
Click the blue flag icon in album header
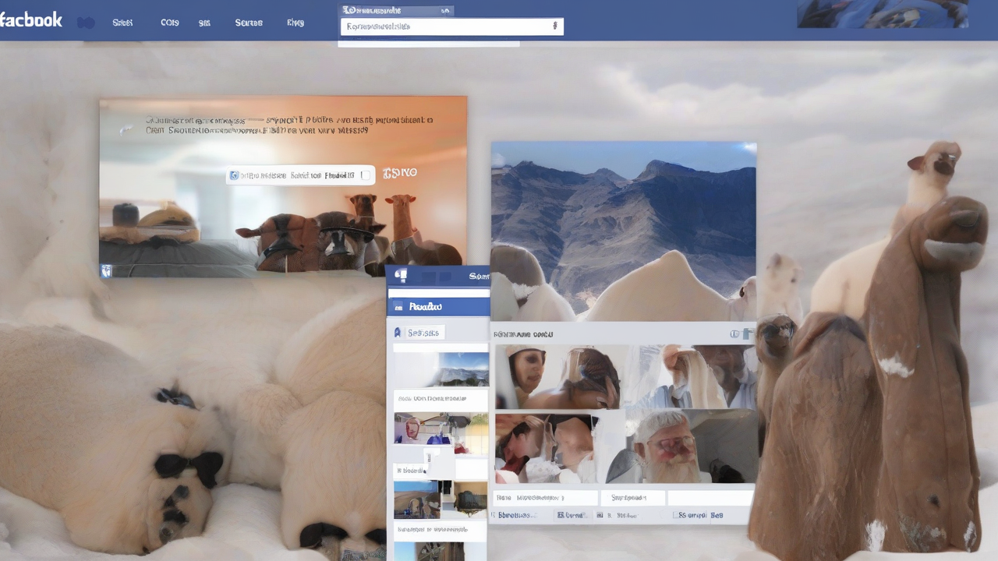point(747,334)
